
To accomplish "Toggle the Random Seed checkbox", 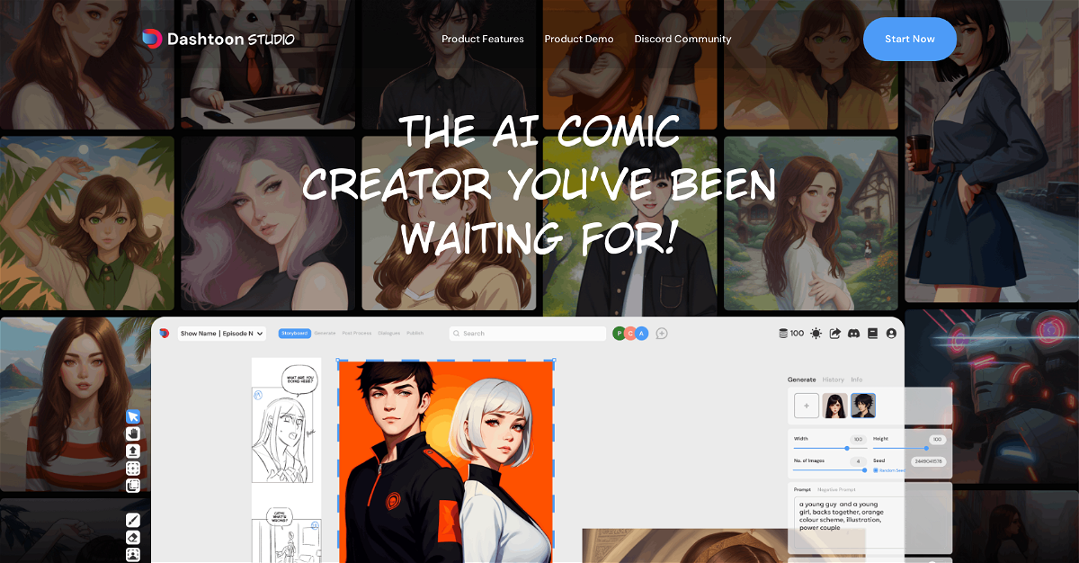I will (x=876, y=470).
